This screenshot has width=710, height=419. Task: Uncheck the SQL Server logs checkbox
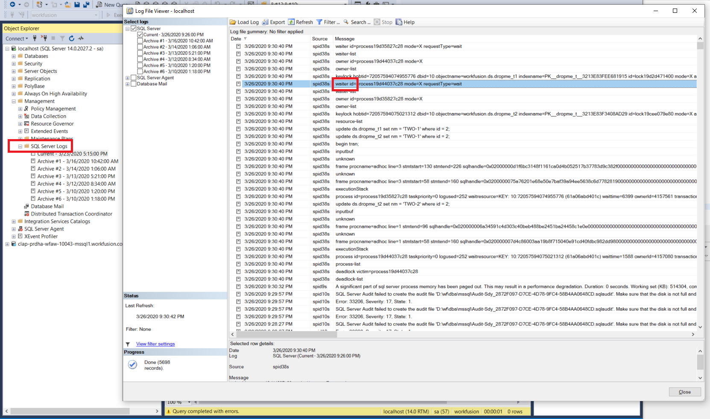(134, 29)
